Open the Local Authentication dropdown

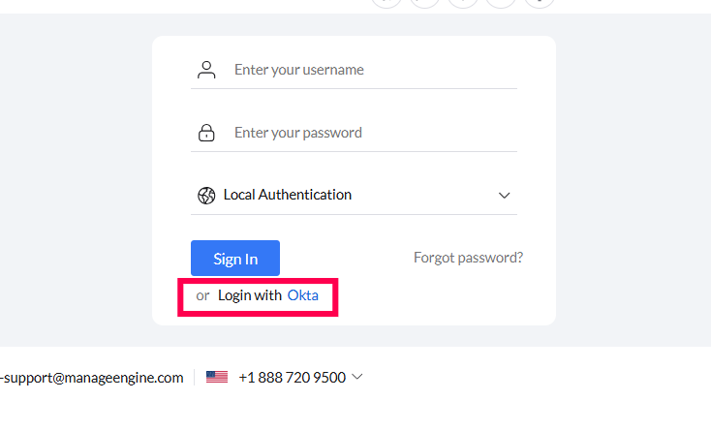pyautogui.click(x=355, y=195)
